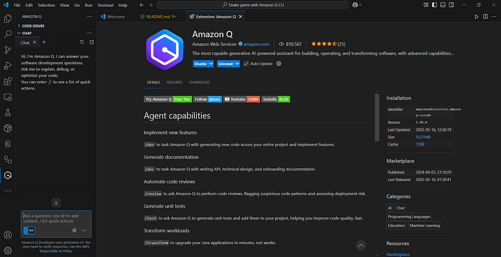This screenshot has height=257, width=501.
Task: Open the File menu
Action: [x=17, y=5]
